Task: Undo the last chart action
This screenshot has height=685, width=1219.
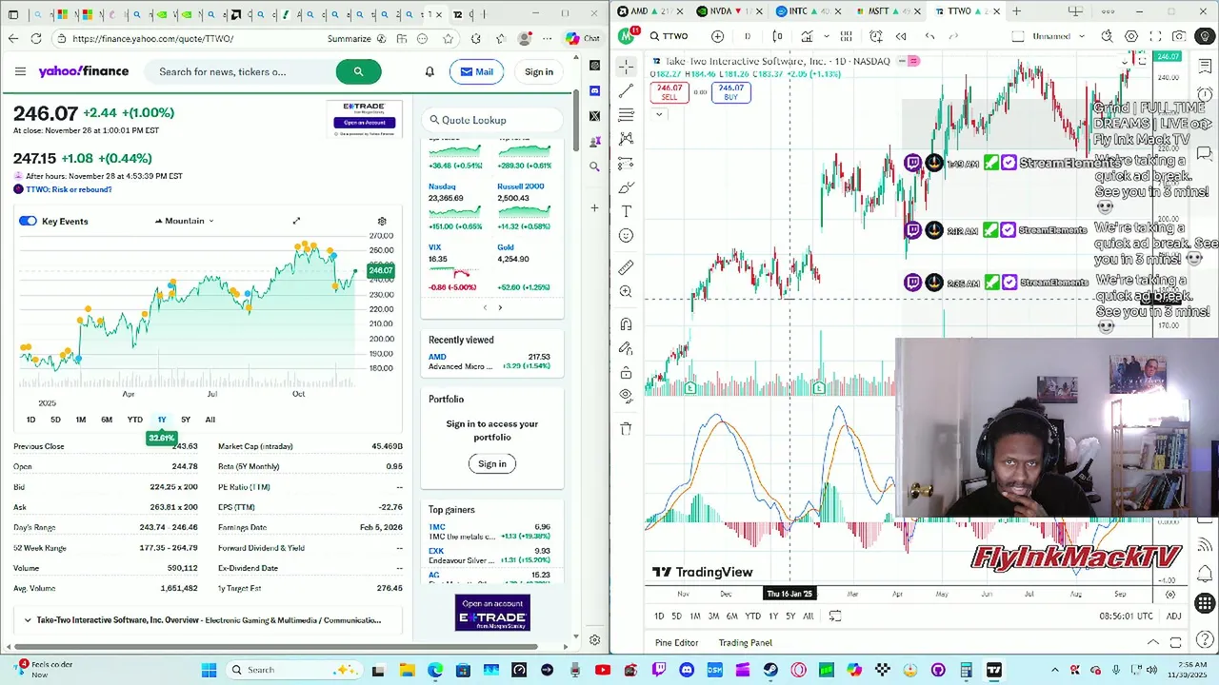Action: click(x=929, y=36)
